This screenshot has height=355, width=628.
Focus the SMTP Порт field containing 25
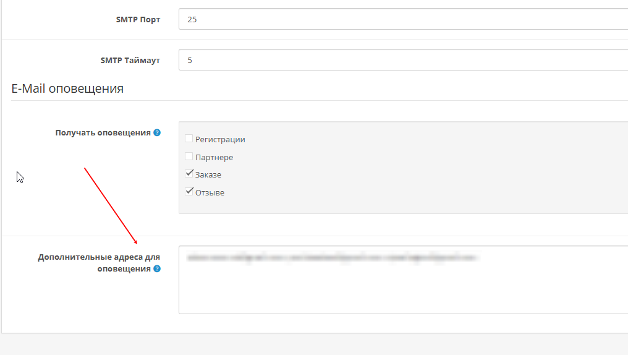click(x=402, y=19)
